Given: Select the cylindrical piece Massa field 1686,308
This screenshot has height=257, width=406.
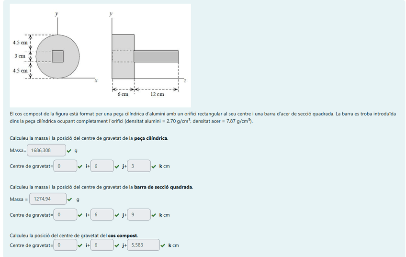Looking at the screenshot, I should point(46,151).
